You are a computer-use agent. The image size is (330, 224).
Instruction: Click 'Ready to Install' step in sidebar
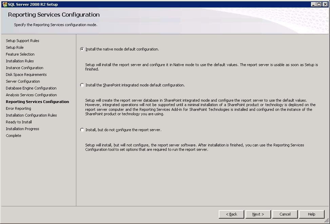(19, 122)
